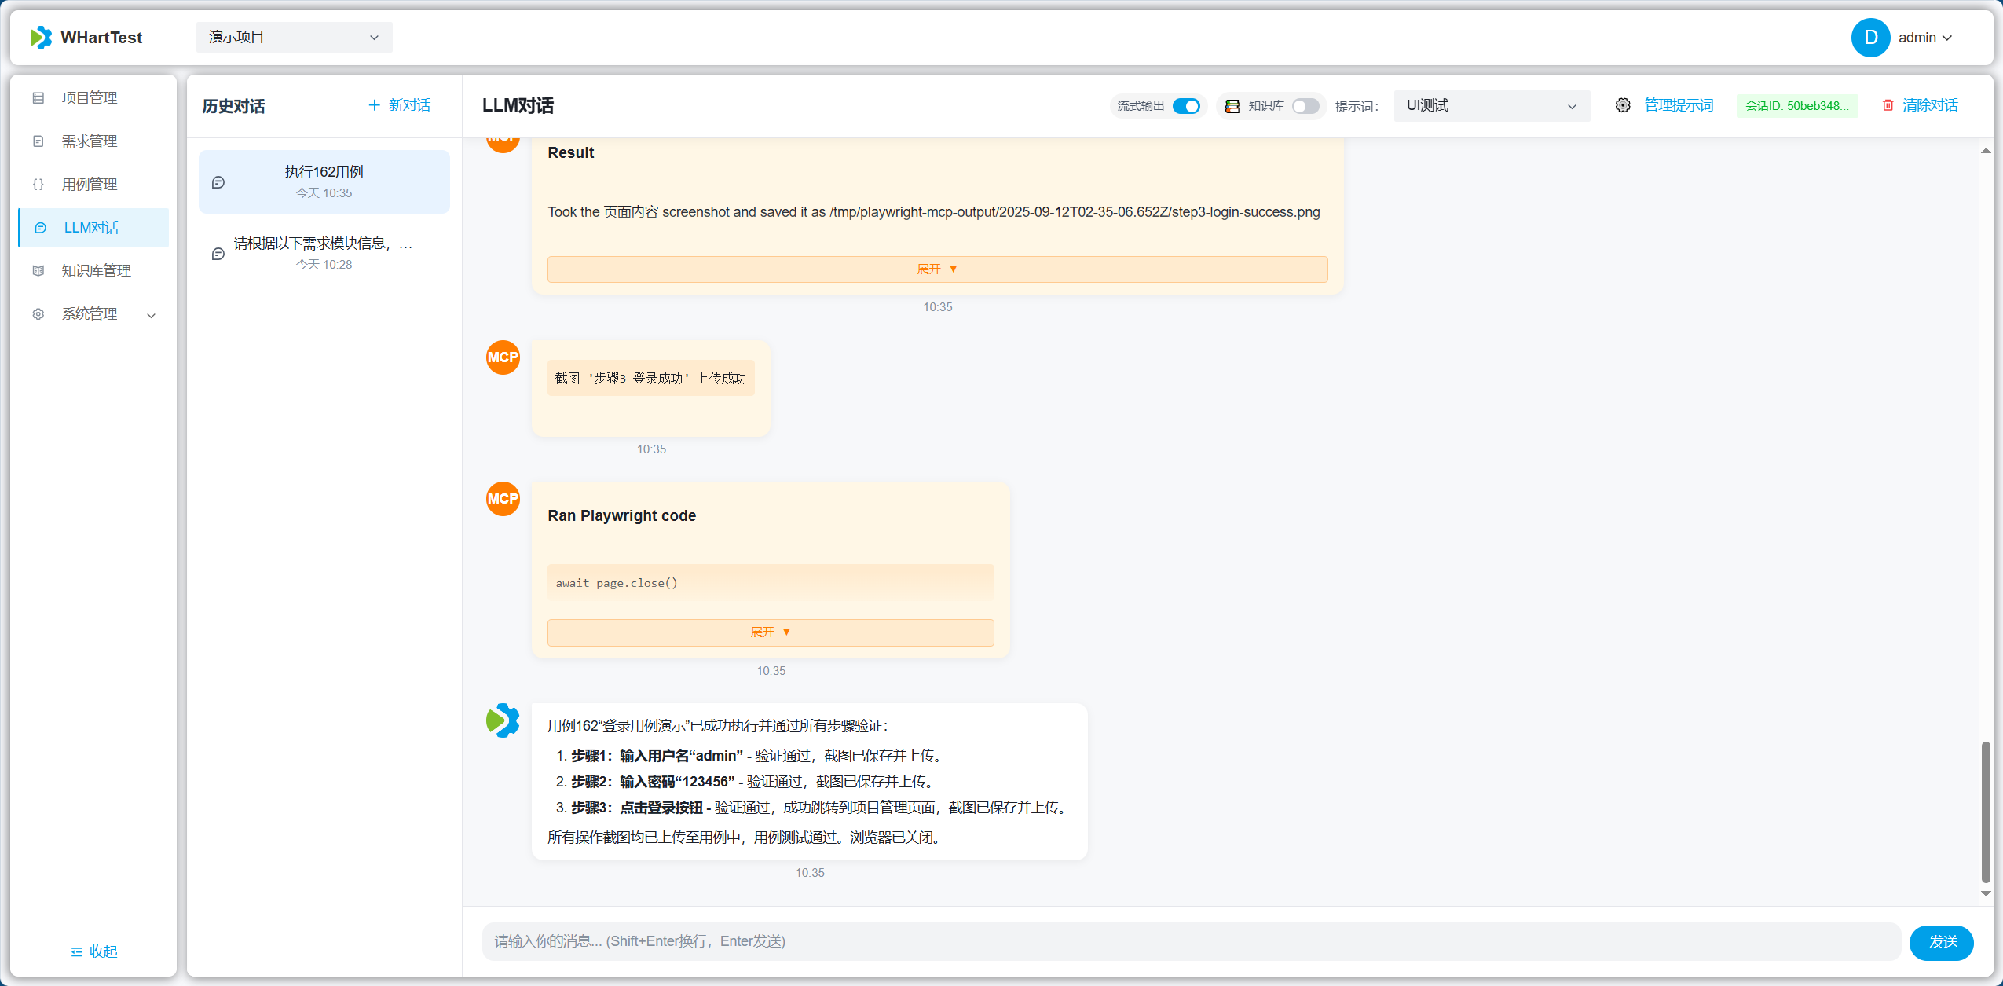Click the gear icon beside 管理提示词

(x=1622, y=105)
